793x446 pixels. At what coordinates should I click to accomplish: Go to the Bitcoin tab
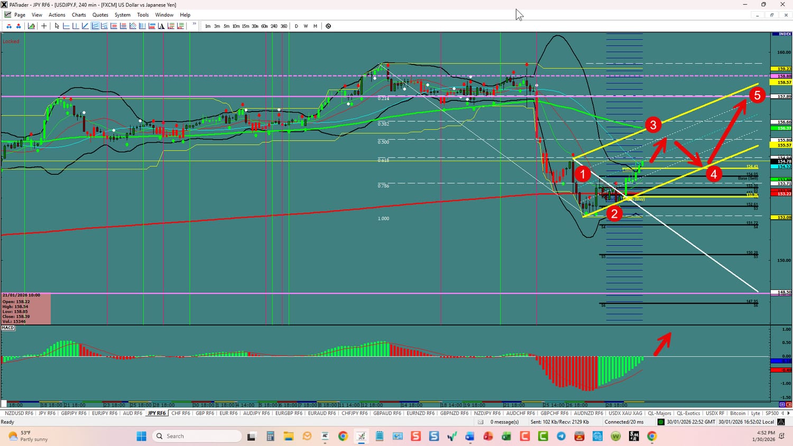tap(737, 413)
